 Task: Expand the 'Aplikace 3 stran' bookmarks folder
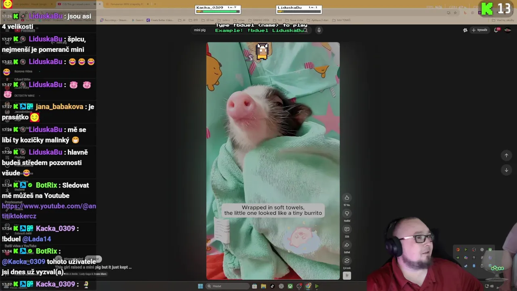click(318, 20)
